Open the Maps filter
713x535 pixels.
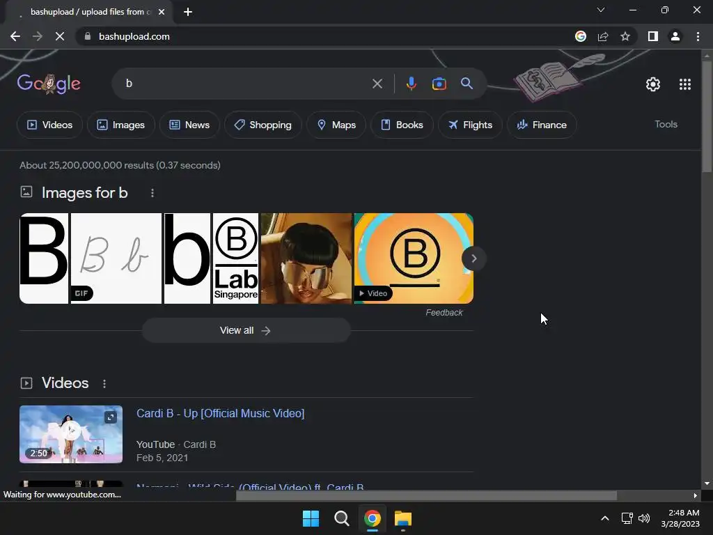point(336,125)
